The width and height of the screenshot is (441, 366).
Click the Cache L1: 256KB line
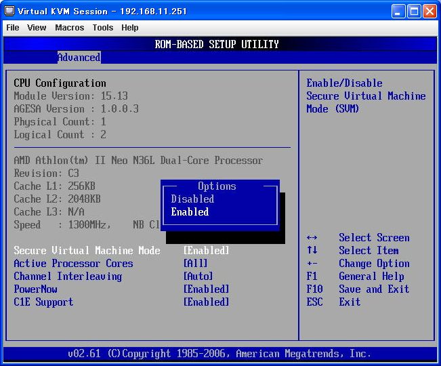(55, 186)
